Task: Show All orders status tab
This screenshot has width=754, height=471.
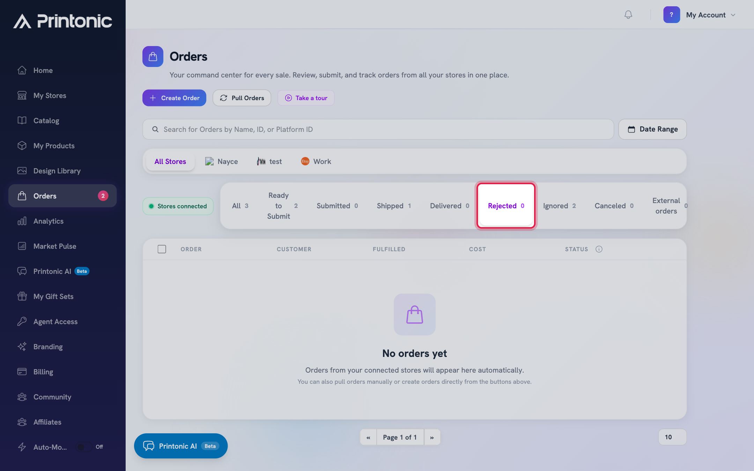Action: tap(240, 206)
